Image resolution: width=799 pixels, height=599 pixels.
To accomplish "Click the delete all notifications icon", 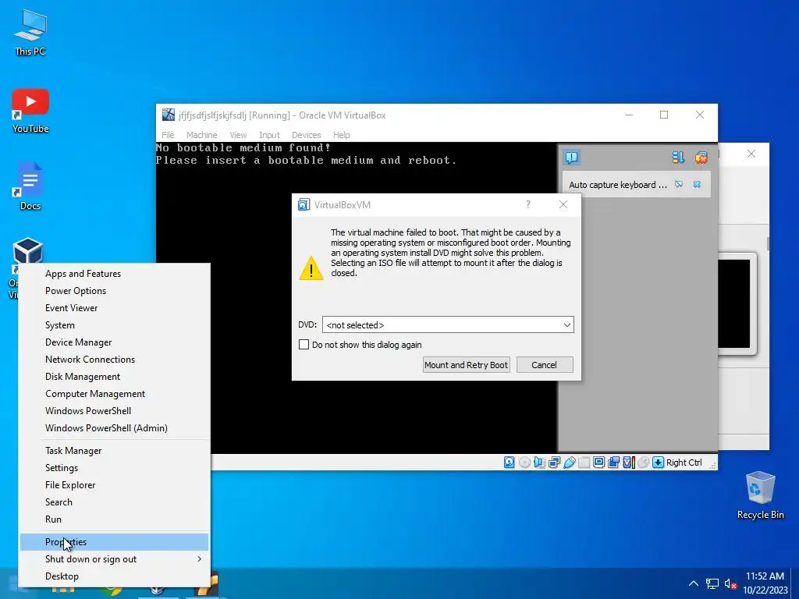I will coord(701,158).
